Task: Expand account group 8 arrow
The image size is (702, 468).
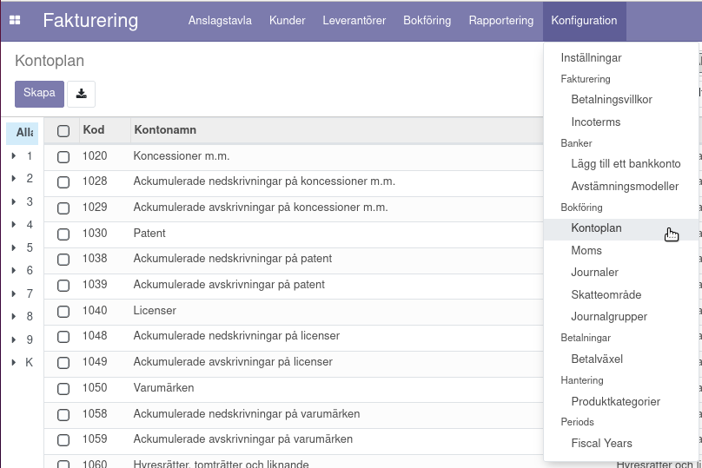Action: [14, 316]
